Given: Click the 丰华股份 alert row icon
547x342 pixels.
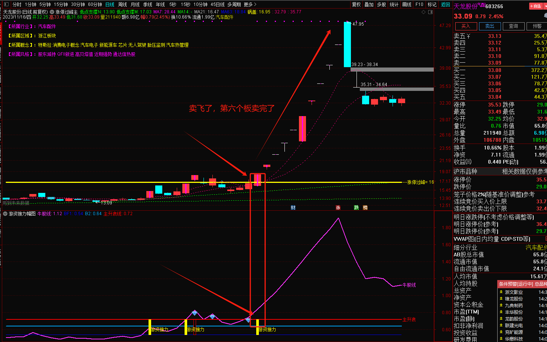Looking at the screenshot, I should [x=501, y=312].
